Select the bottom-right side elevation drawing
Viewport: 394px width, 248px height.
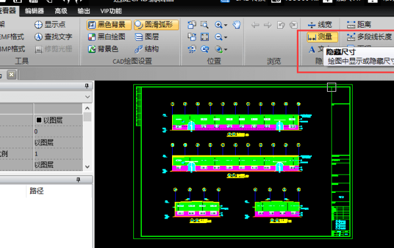277,209
